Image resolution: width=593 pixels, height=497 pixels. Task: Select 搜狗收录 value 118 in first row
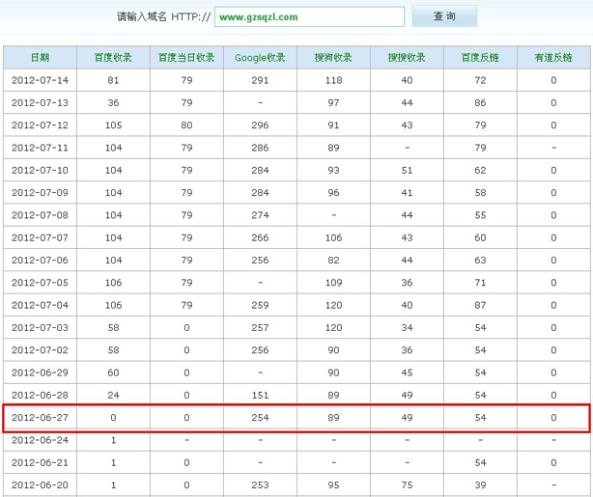pyautogui.click(x=333, y=80)
